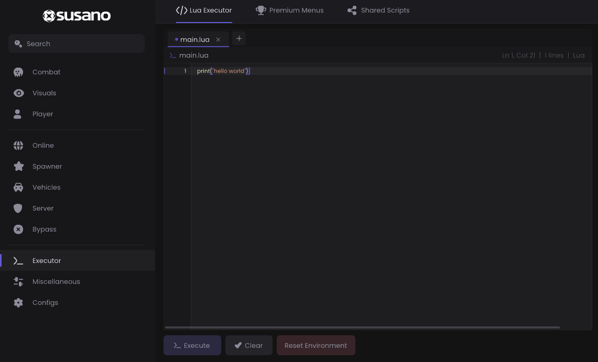Click the Susano logo
The width and height of the screenshot is (598, 362).
click(77, 16)
